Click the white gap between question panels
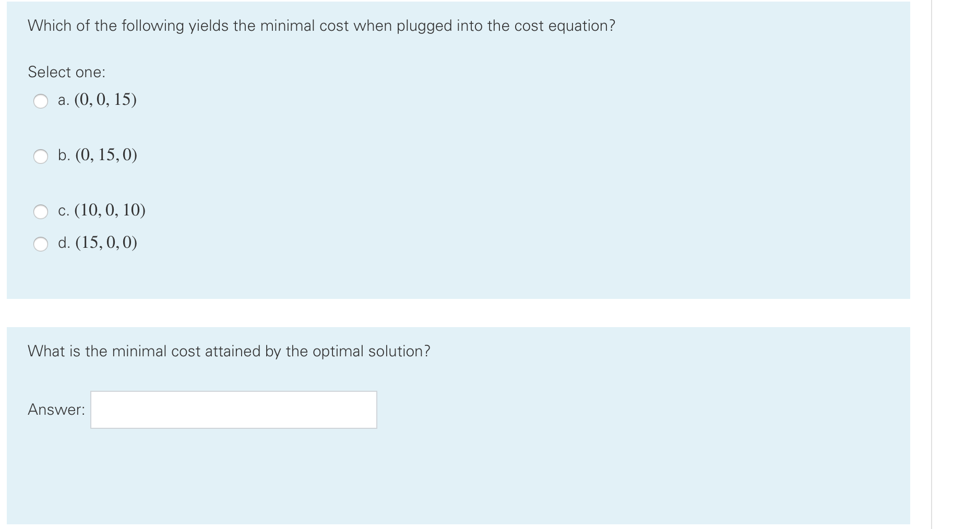The image size is (977, 529). point(458,313)
